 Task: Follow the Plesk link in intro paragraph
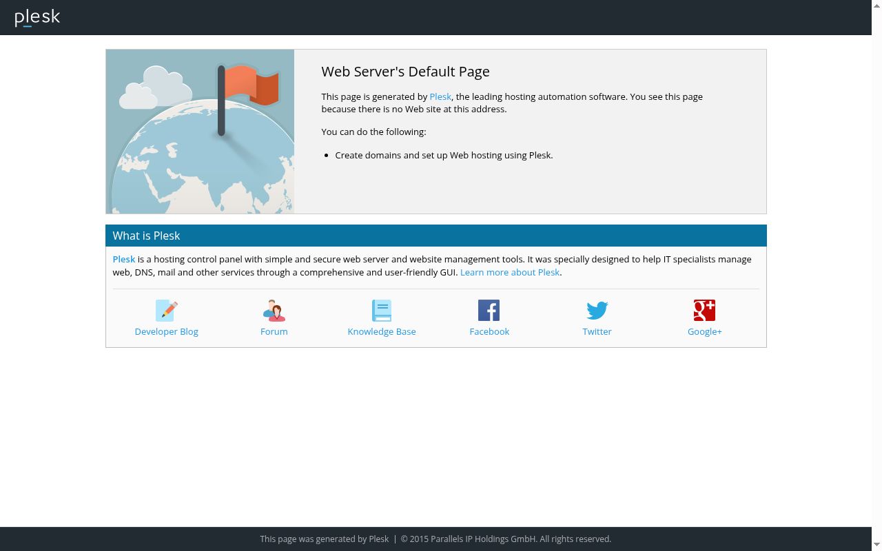(440, 97)
